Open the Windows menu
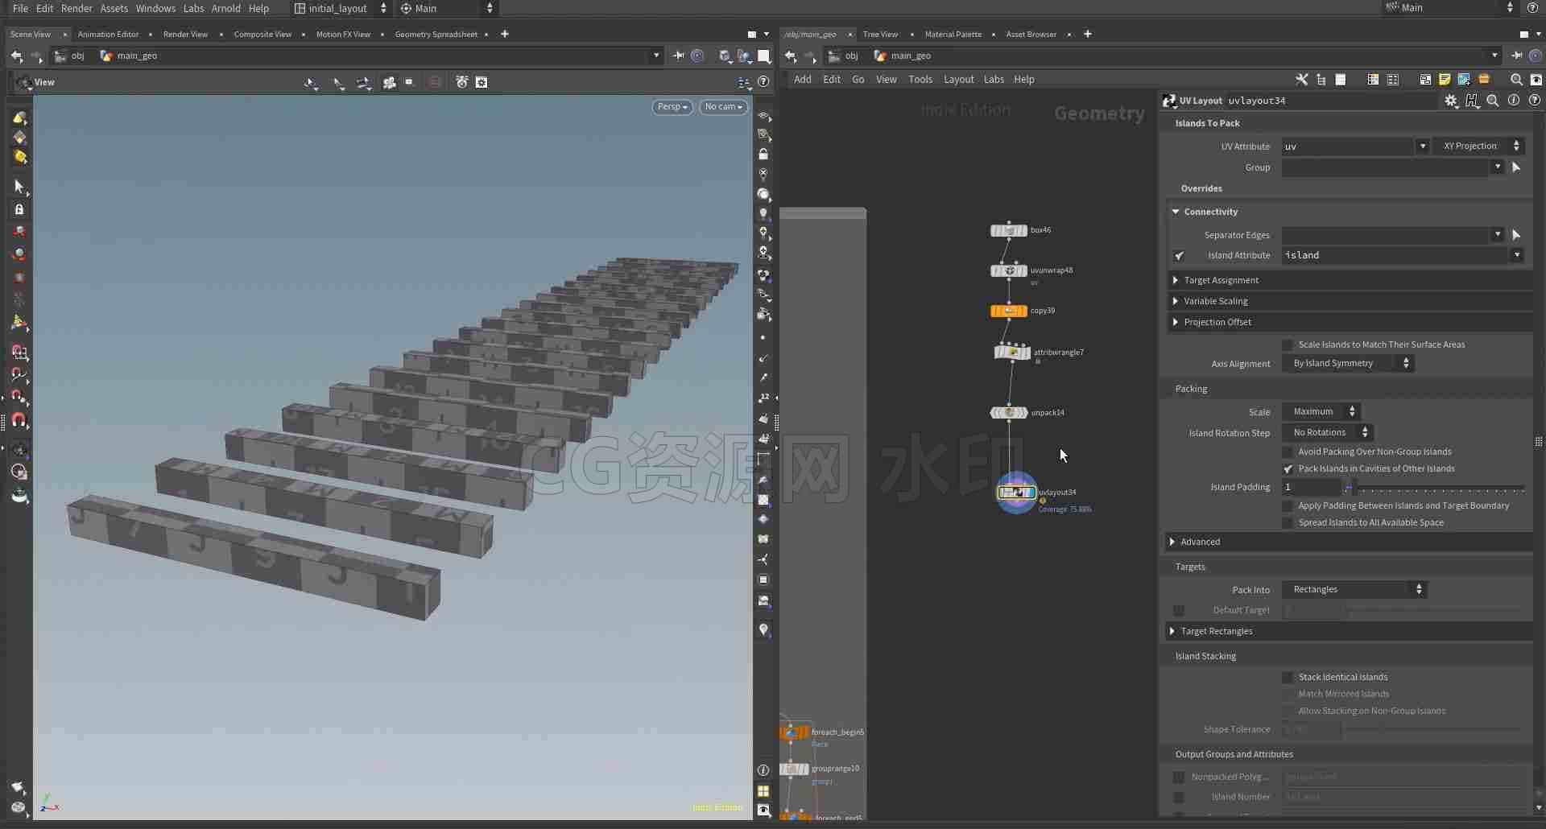Screen dimensions: 1546x829 155,8
